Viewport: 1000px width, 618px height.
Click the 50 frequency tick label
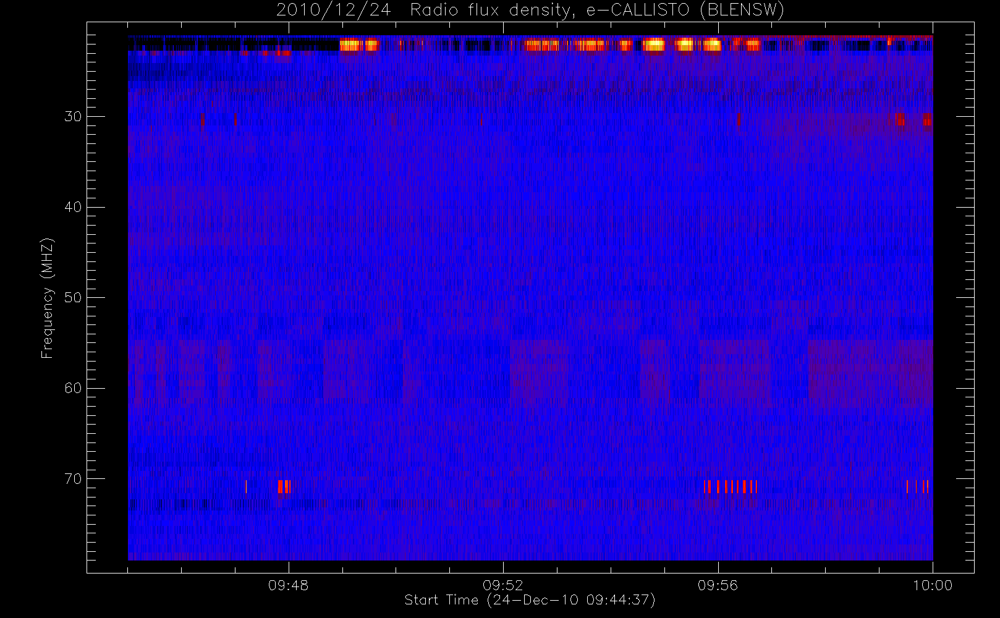73,298
